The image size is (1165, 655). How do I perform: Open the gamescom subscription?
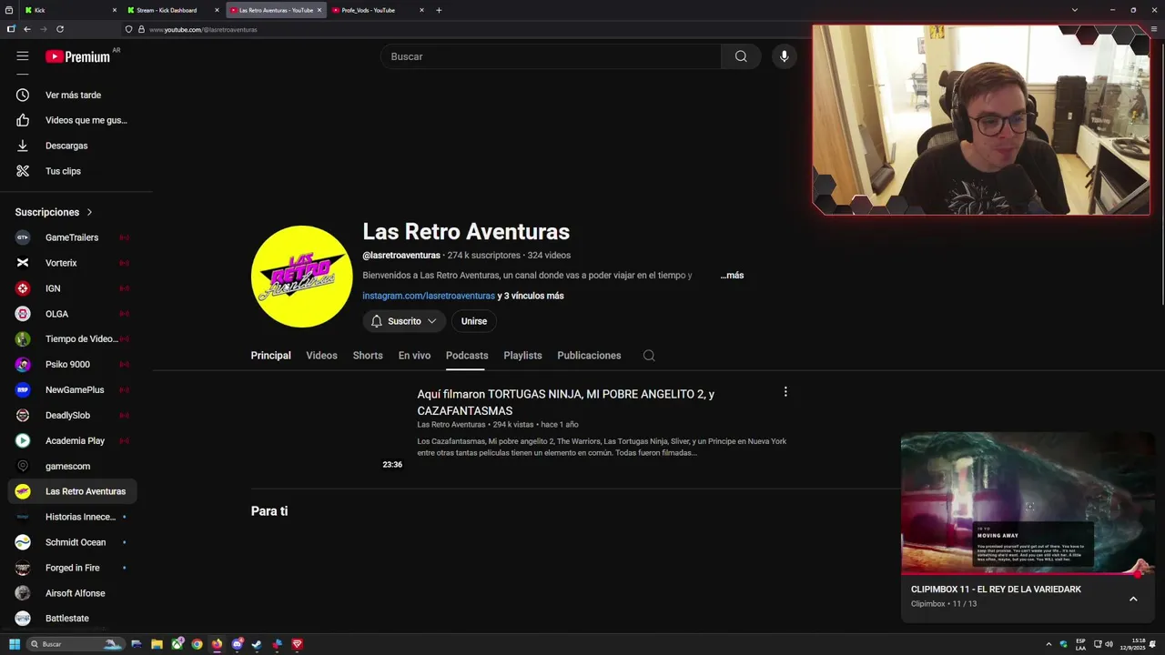tap(73, 467)
